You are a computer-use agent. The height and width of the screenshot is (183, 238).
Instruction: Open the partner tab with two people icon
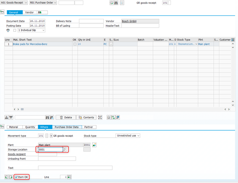coord(42,12)
